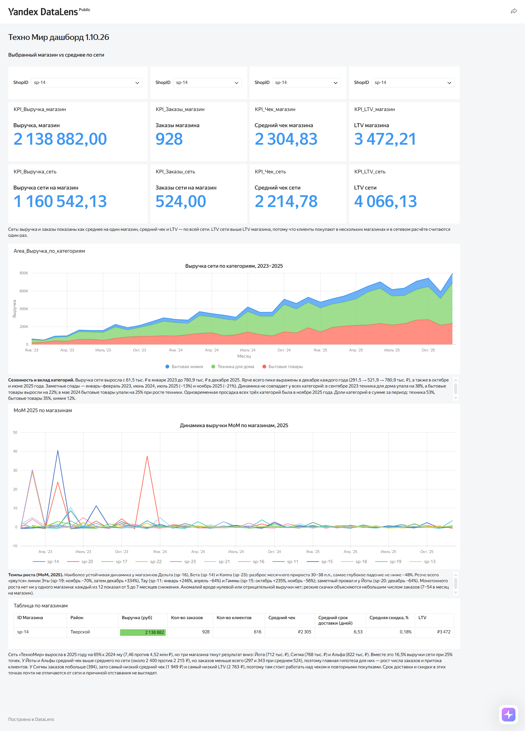Hide the sp-14 line in legend
Viewport: 525px width, 731px height.
coord(46,561)
